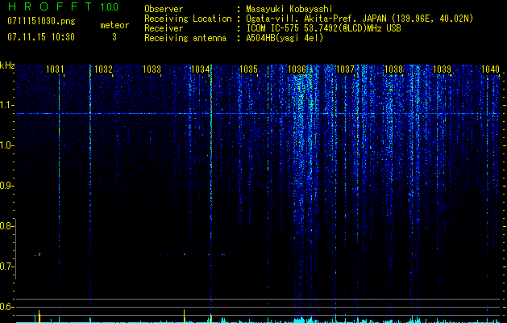Click the 1.0 frequency axis label
This screenshot has width=507, height=323.
coord(6,146)
